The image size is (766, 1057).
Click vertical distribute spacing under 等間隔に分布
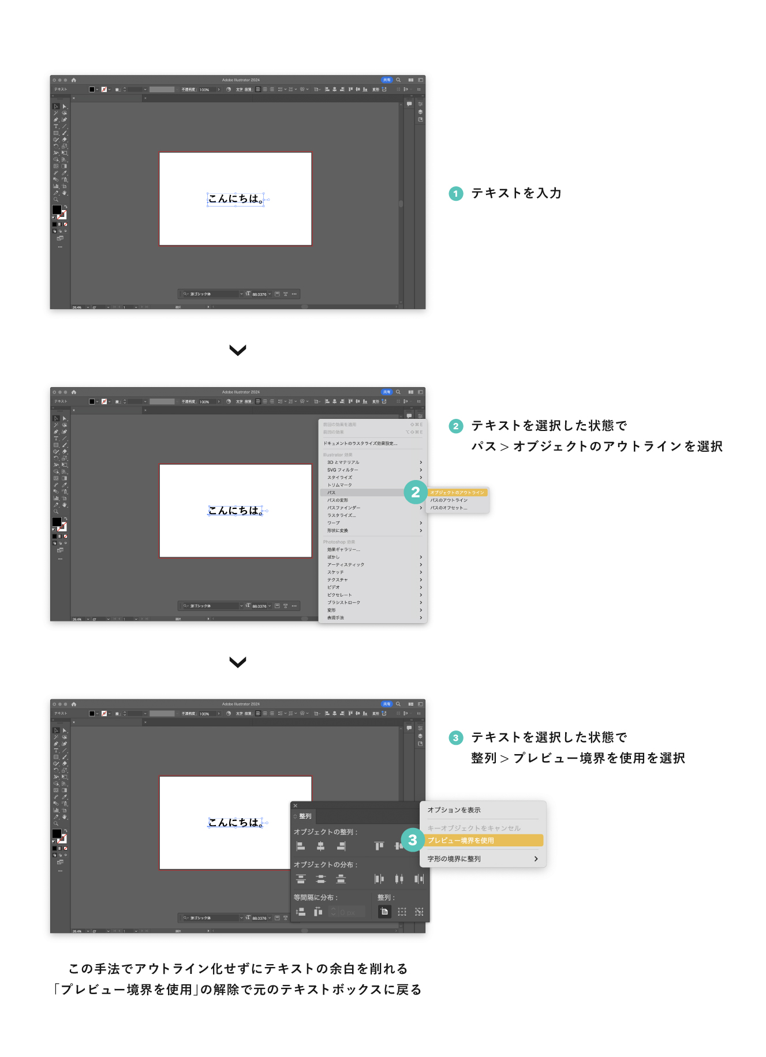tap(301, 912)
